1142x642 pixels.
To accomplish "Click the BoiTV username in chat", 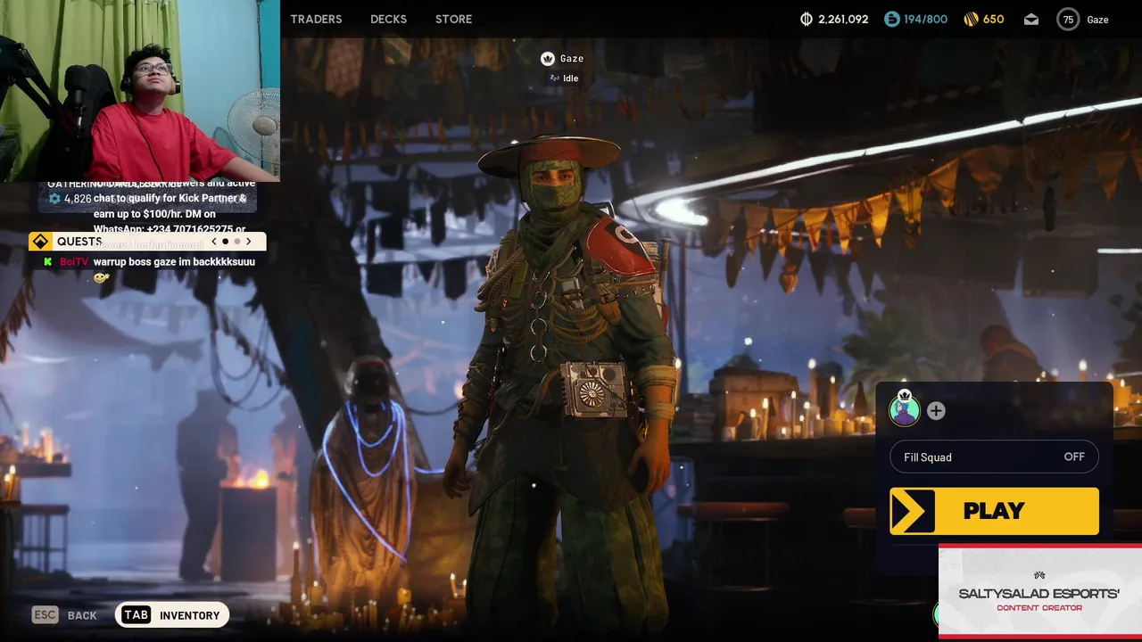I will point(74,262).
